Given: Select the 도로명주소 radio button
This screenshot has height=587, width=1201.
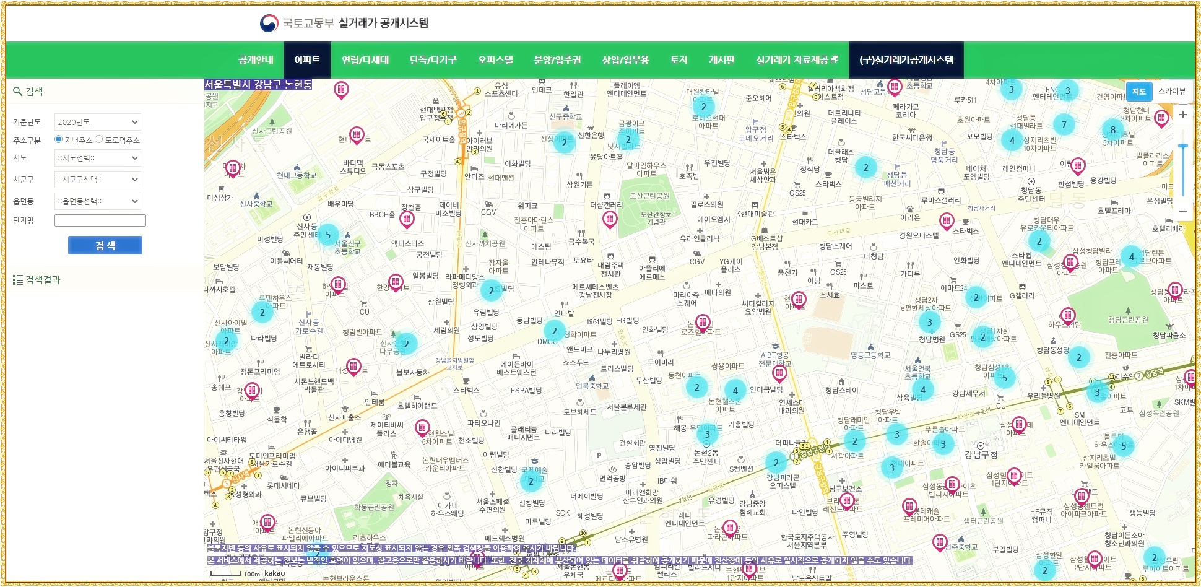Looking at the screenshot, I should click(x=98, y=139).
